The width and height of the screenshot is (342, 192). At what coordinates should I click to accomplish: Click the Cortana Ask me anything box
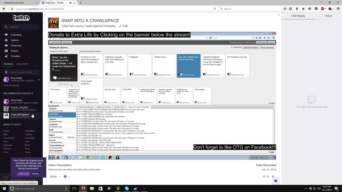[39, 189]
